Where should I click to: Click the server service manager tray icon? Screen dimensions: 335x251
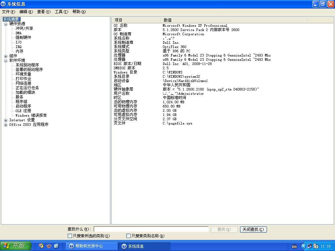pyautogui.click(x=316, y=246)
